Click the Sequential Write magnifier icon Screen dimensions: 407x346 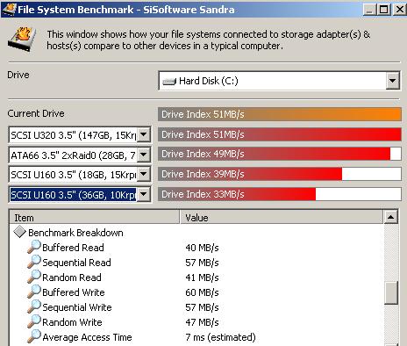tap(34, 306)
